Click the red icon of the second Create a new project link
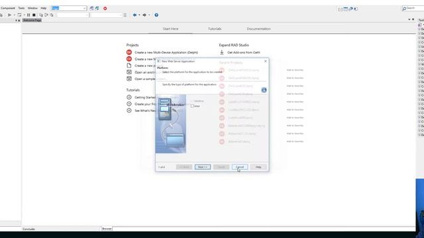 point(129,59)
